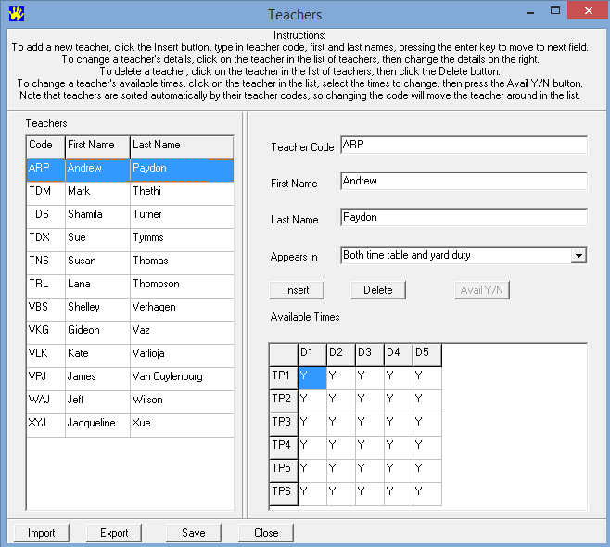Image resolution: width=610 pixels, height=547 pixels.
Task: Select the TP1 D5 availability cell
Action: tap(427, 377)
